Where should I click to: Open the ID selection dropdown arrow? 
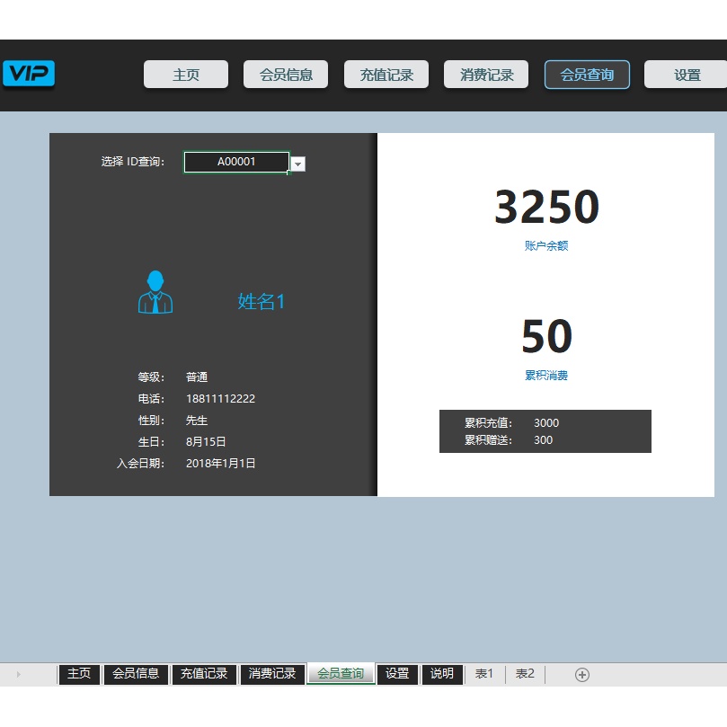tap(298, 164)
